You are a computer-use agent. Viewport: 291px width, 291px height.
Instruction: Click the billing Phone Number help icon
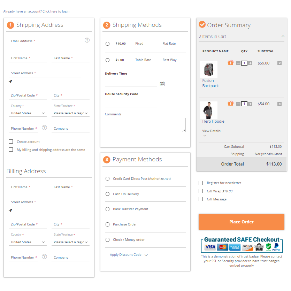[x=44, y=256]
